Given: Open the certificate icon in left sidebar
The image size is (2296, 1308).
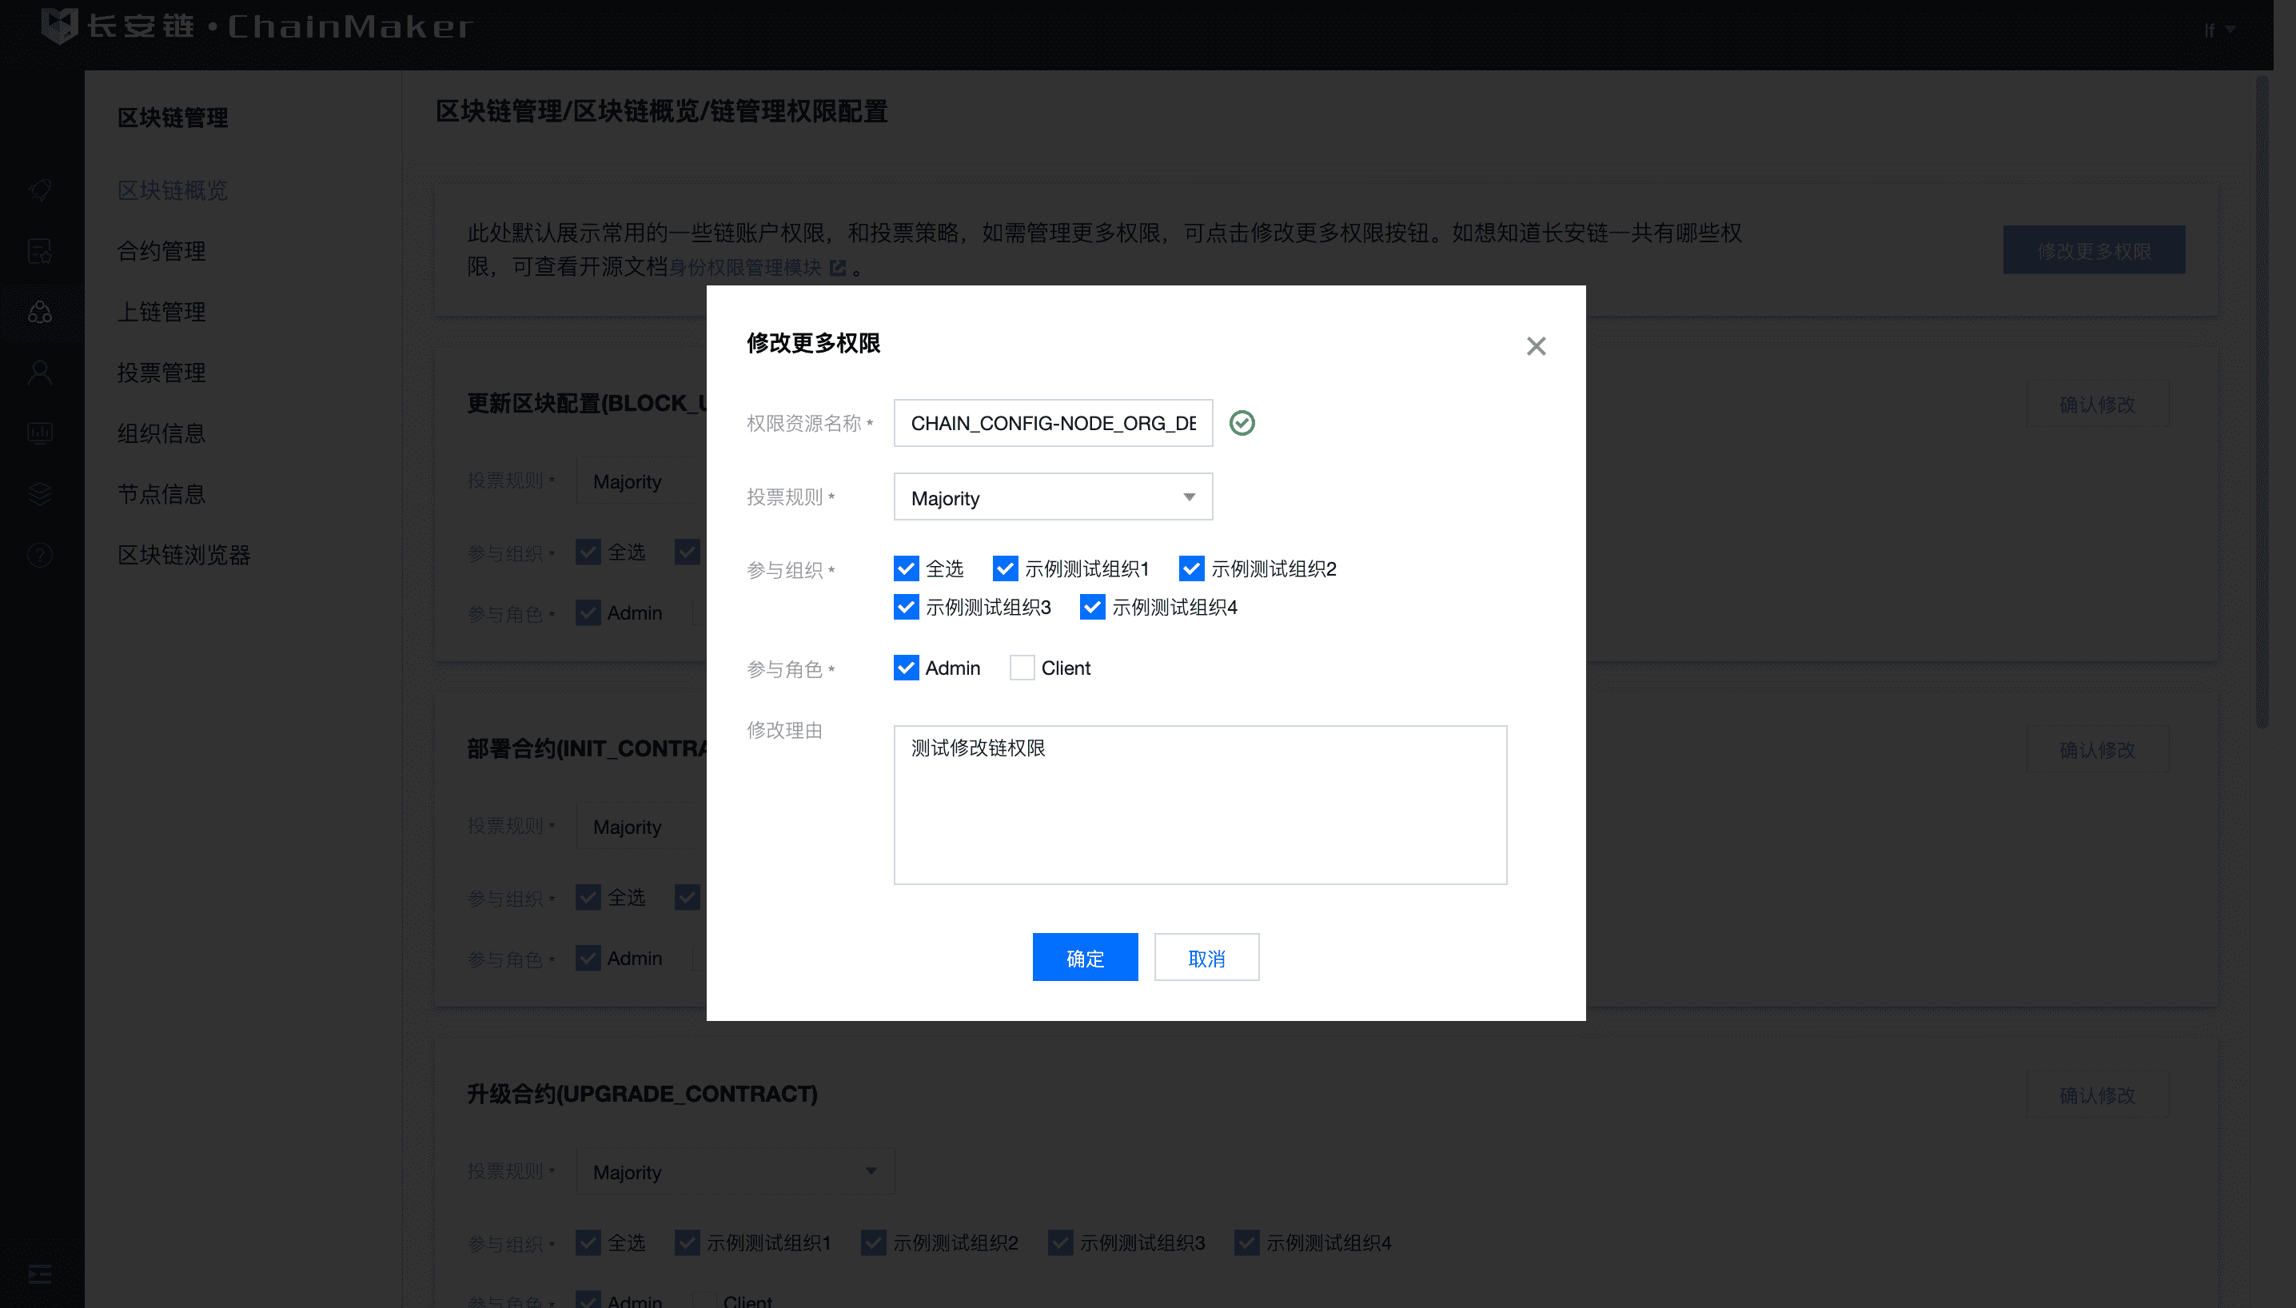Looking at the screenshot, I should click(x=39, y=250).
